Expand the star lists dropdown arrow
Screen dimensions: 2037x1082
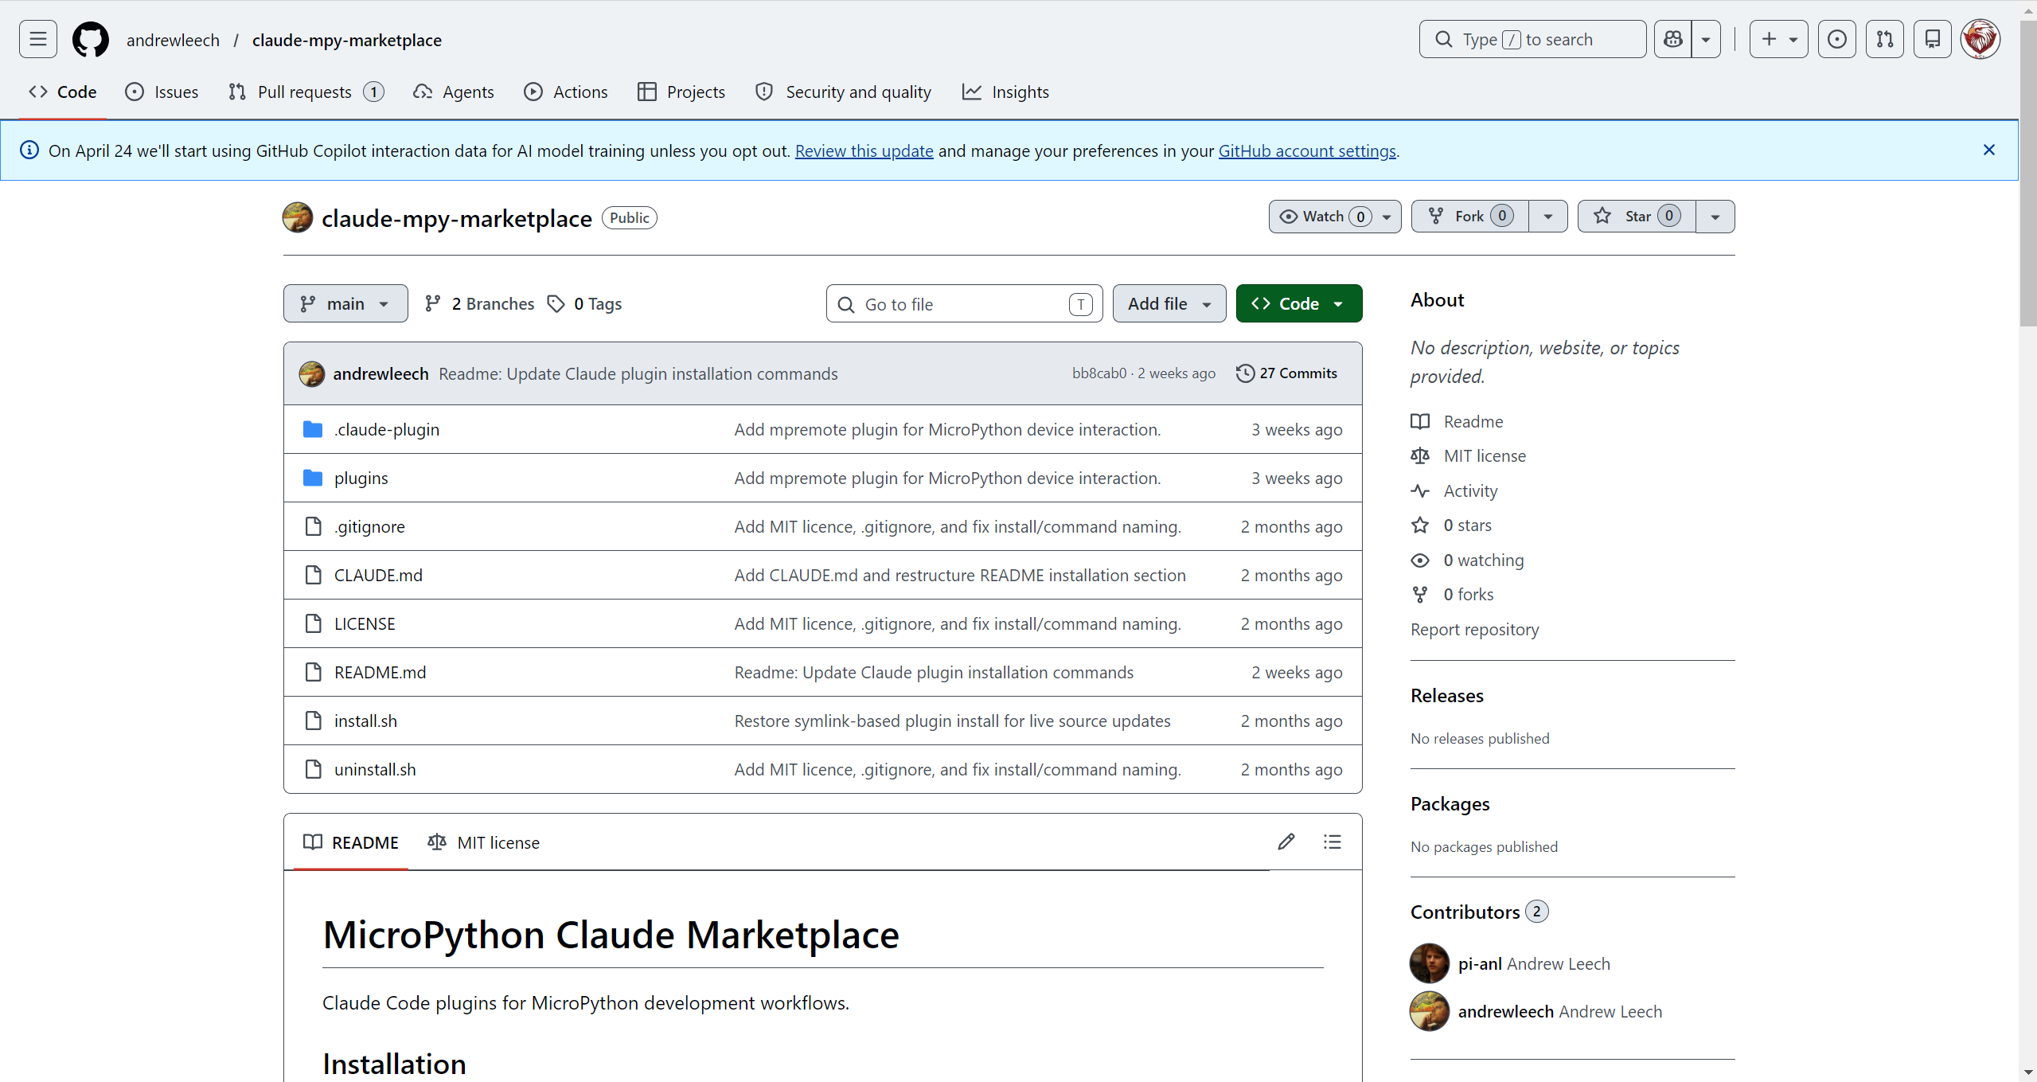[1715, 217]
